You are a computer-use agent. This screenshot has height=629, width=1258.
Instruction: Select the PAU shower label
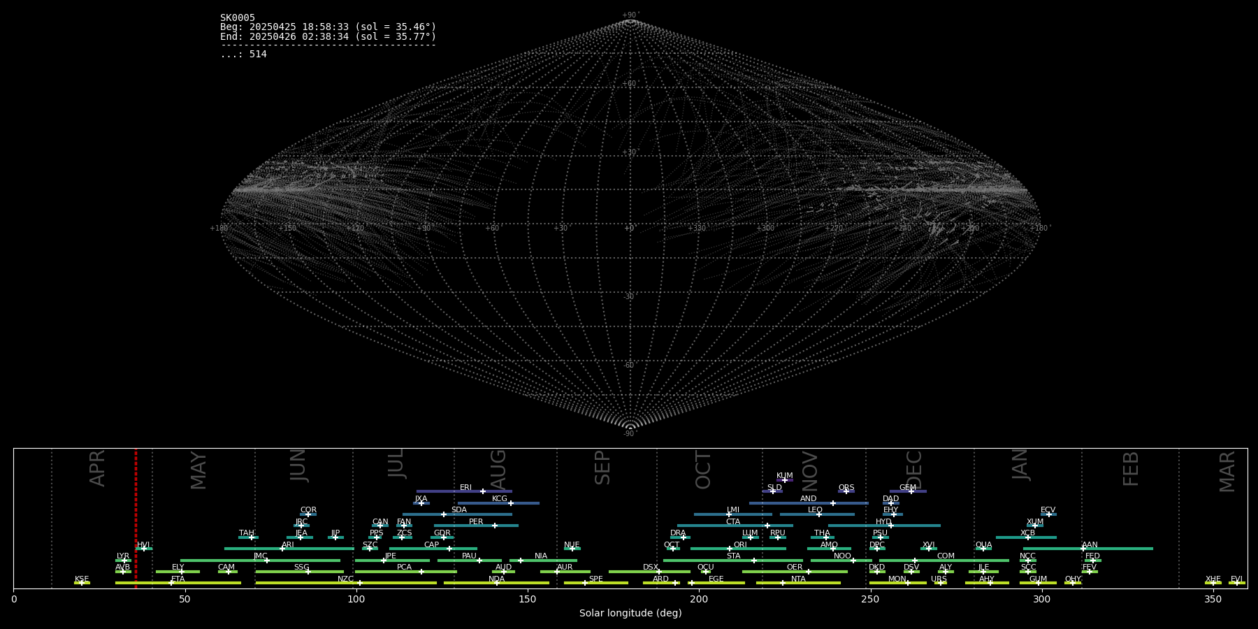(469, 556)
